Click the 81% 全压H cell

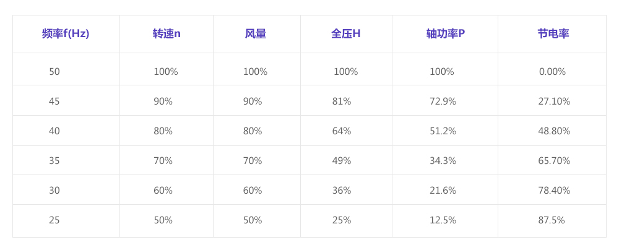[x=342, y=101]
